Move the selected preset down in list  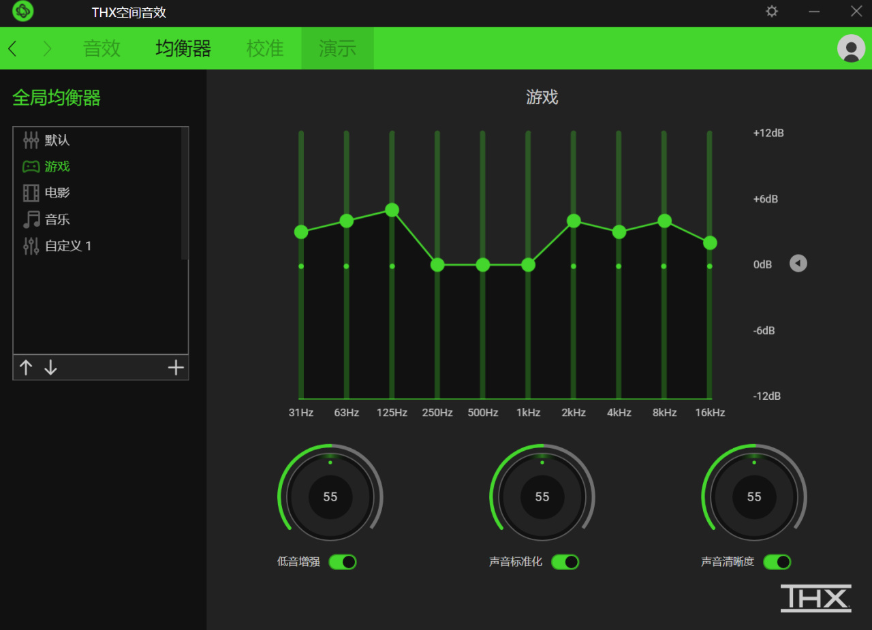pos(50,368)
